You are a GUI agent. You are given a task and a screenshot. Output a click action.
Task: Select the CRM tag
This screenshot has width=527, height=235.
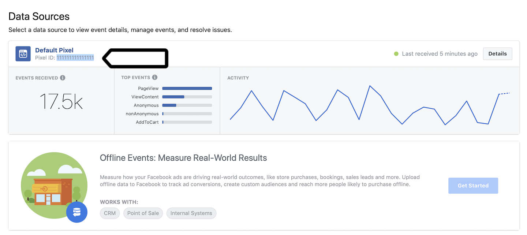click(x=110, y=213)
